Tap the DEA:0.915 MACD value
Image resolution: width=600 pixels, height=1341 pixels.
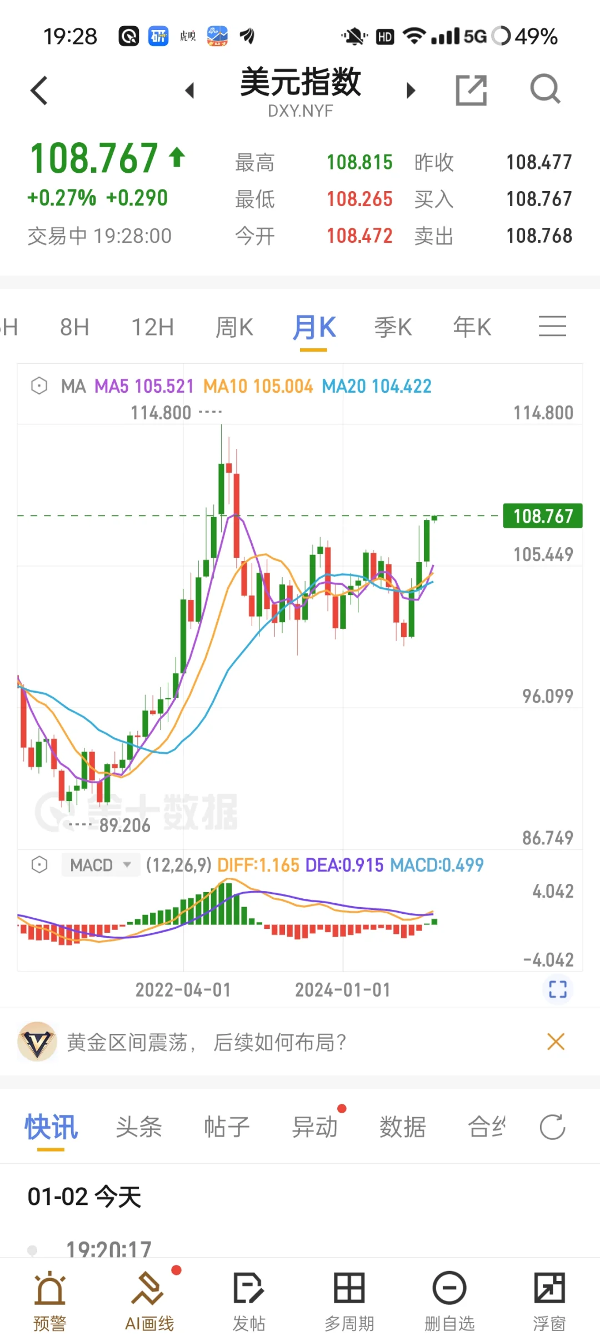click(x=344, y=865)
